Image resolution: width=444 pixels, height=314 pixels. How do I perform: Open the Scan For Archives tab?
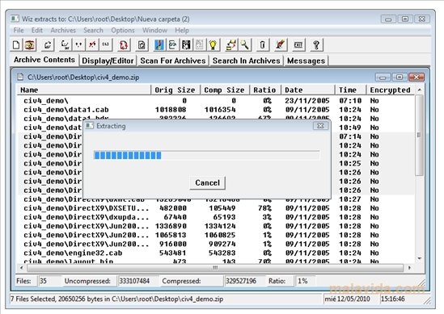point(173,61)
